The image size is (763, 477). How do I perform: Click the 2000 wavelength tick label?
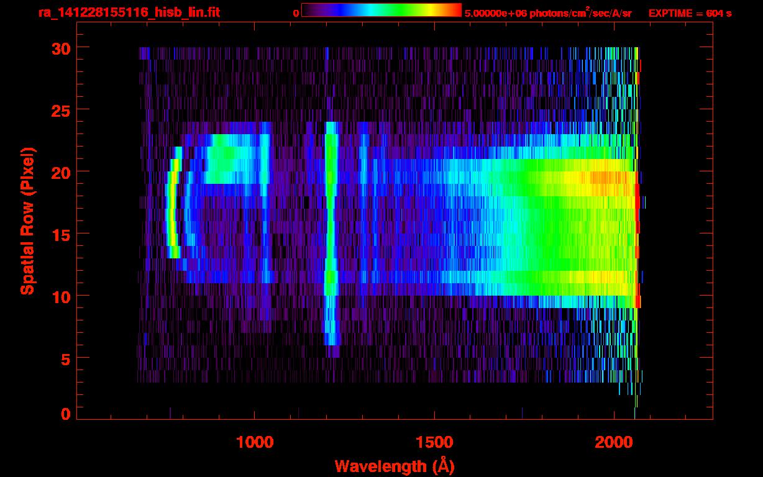point(614,442)
